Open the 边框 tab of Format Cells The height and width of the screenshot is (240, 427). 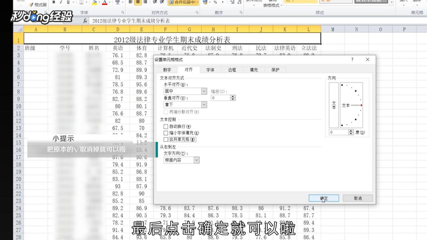tap(231, 70)
